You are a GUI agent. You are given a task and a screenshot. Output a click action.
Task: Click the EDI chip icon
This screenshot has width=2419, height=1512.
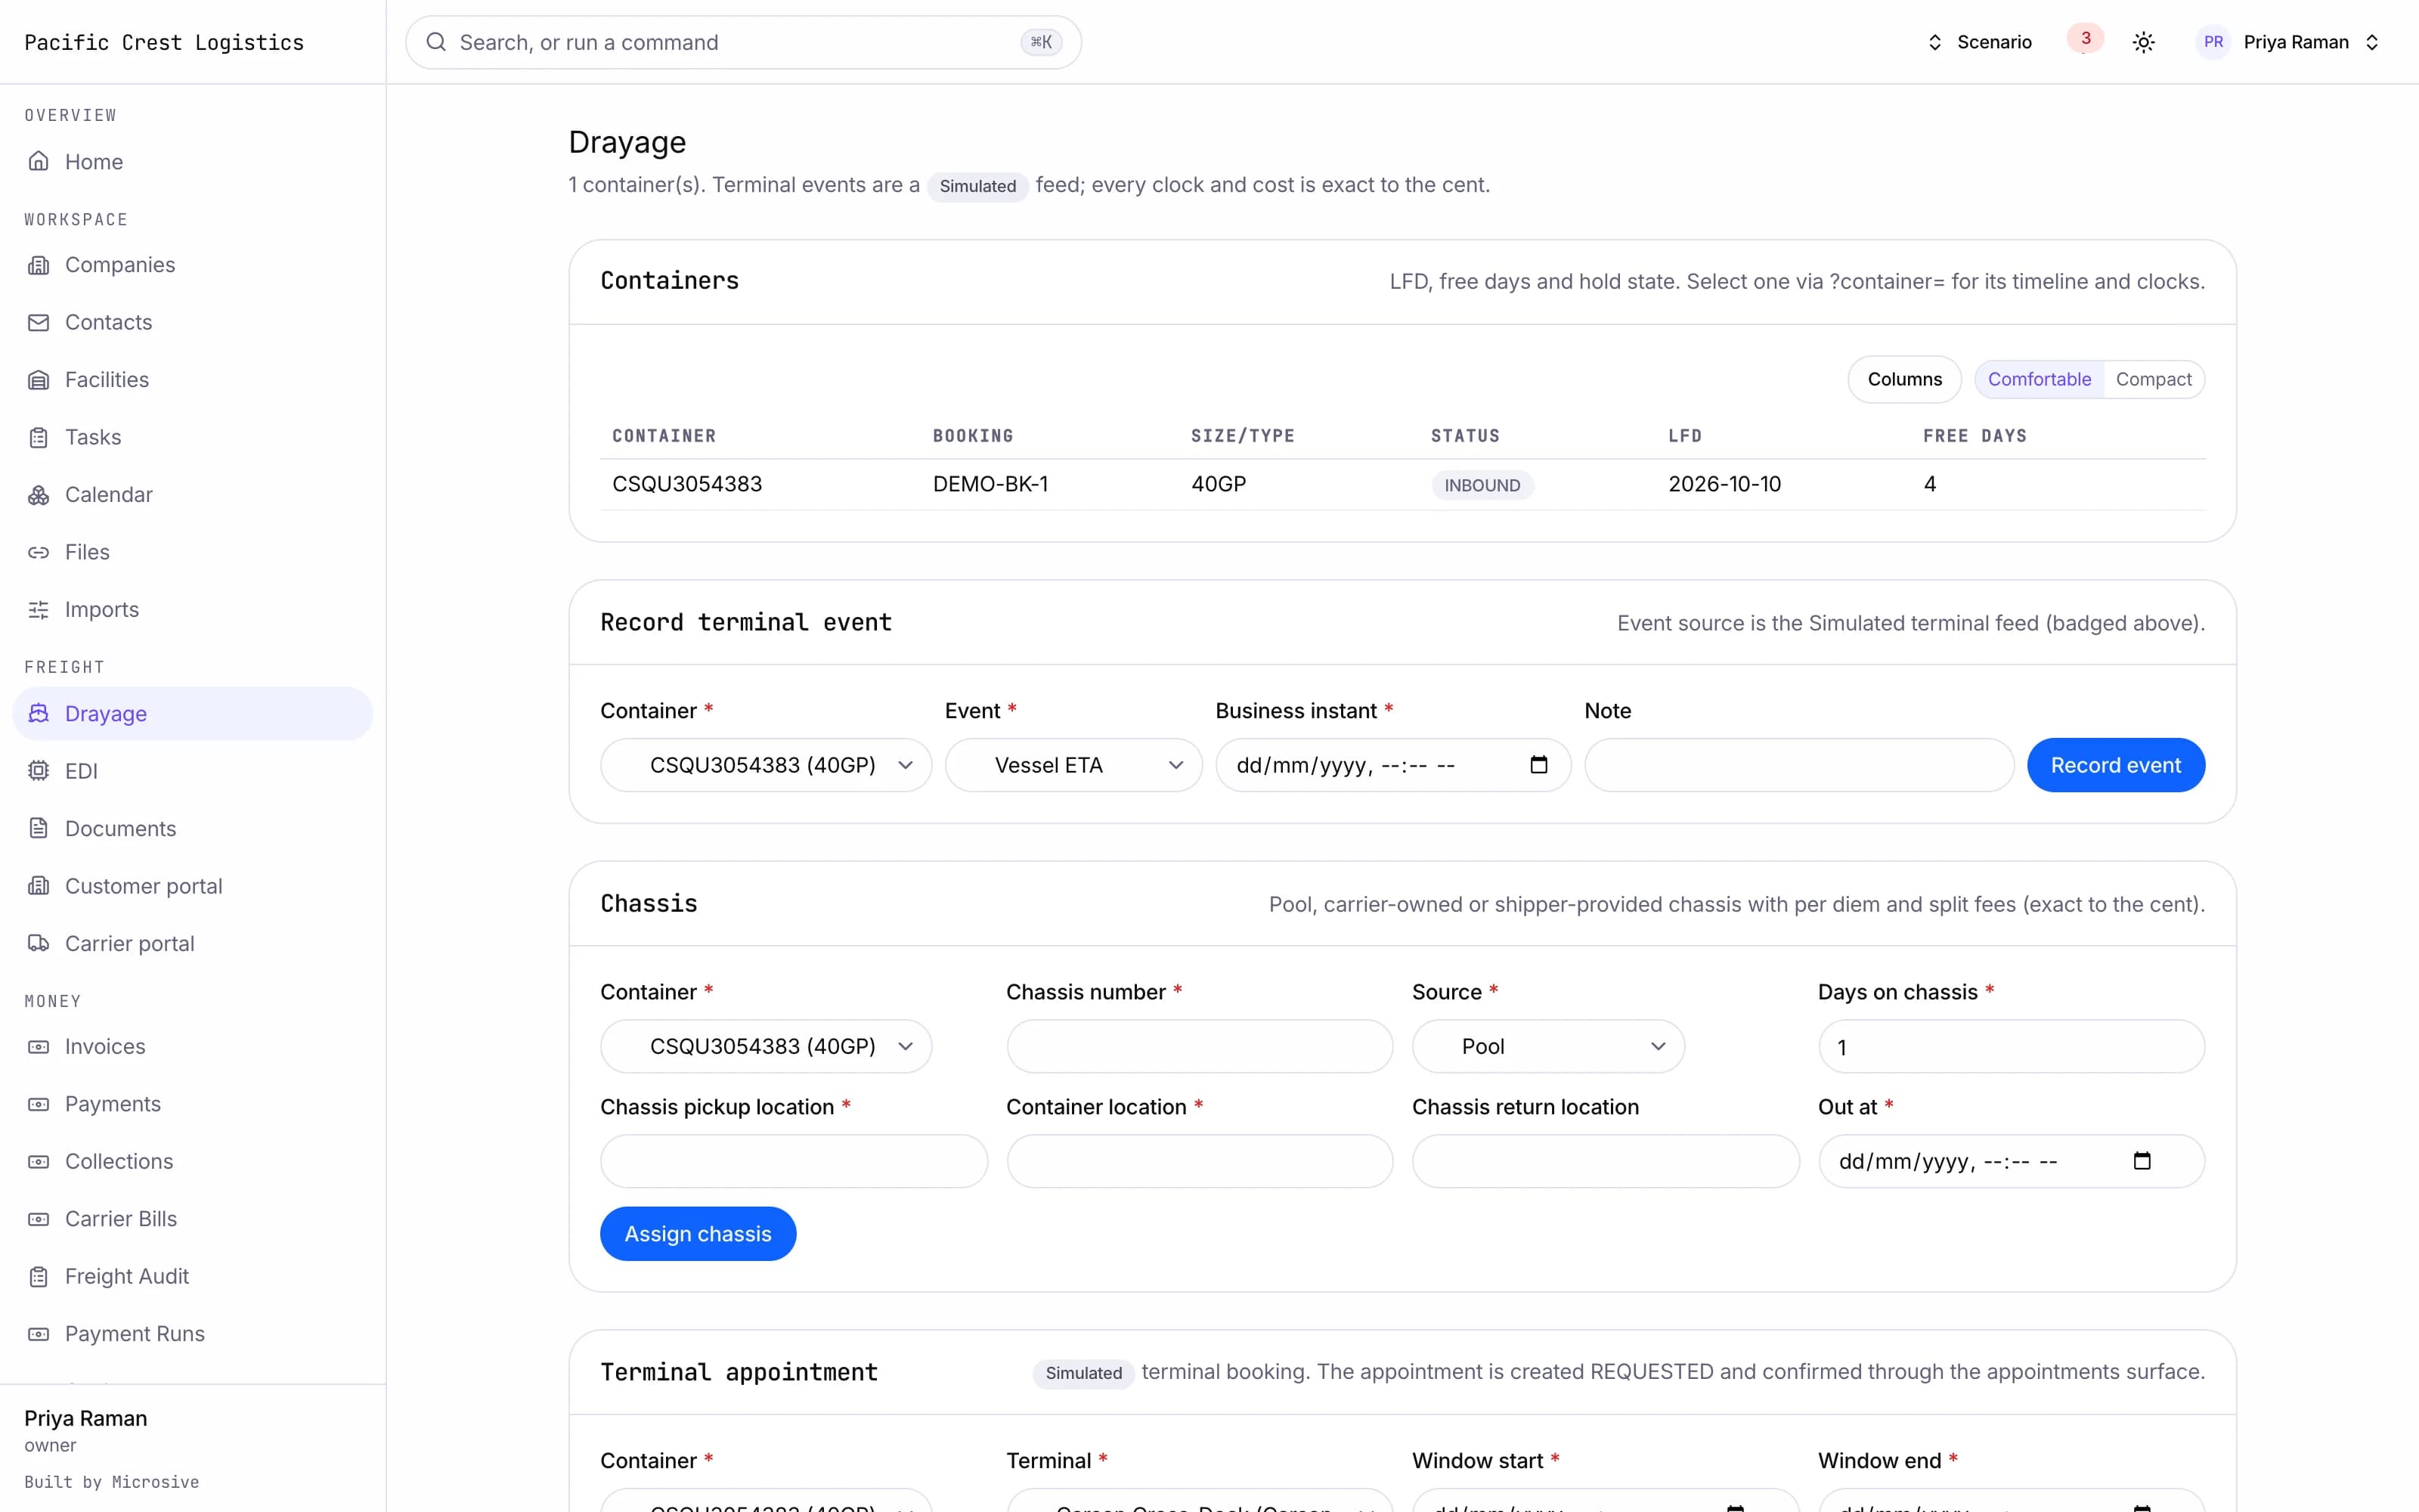(x=38, y=771)
